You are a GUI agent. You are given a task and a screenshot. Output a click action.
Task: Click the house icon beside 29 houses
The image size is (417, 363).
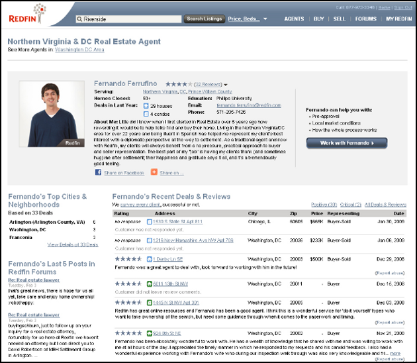[x=146, y=105]
